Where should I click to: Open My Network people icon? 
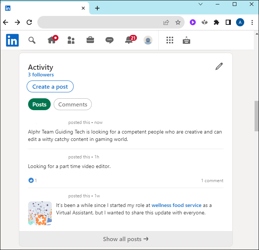point(71,40)
